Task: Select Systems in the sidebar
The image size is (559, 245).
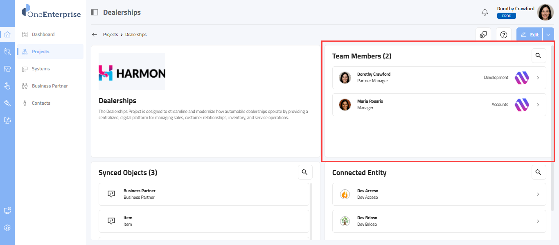Action: (x=41, y=69)
